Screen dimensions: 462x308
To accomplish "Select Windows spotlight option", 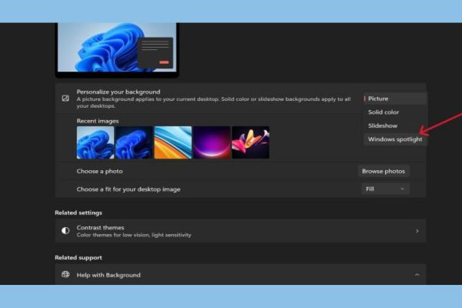I will point(395,139).
